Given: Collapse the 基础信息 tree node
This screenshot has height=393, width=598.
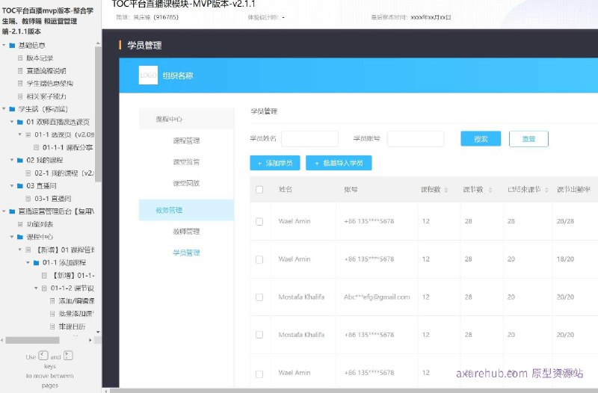Looking at the screenshot, I should point(4,46).
